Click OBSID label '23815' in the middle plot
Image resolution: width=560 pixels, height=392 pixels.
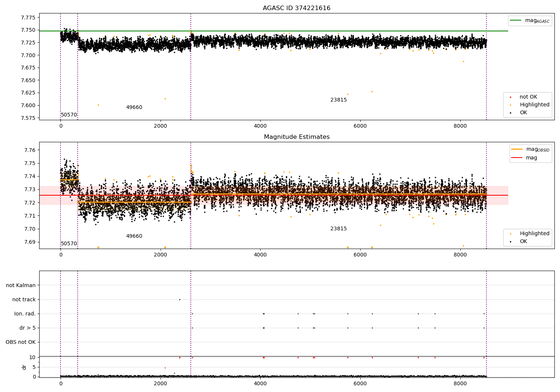(x=339, y=229)
